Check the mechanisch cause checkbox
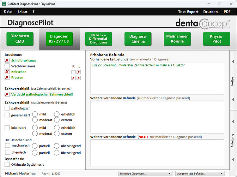Screen dimensions: 237x177 pyautogui.click(x=8, y=145)
